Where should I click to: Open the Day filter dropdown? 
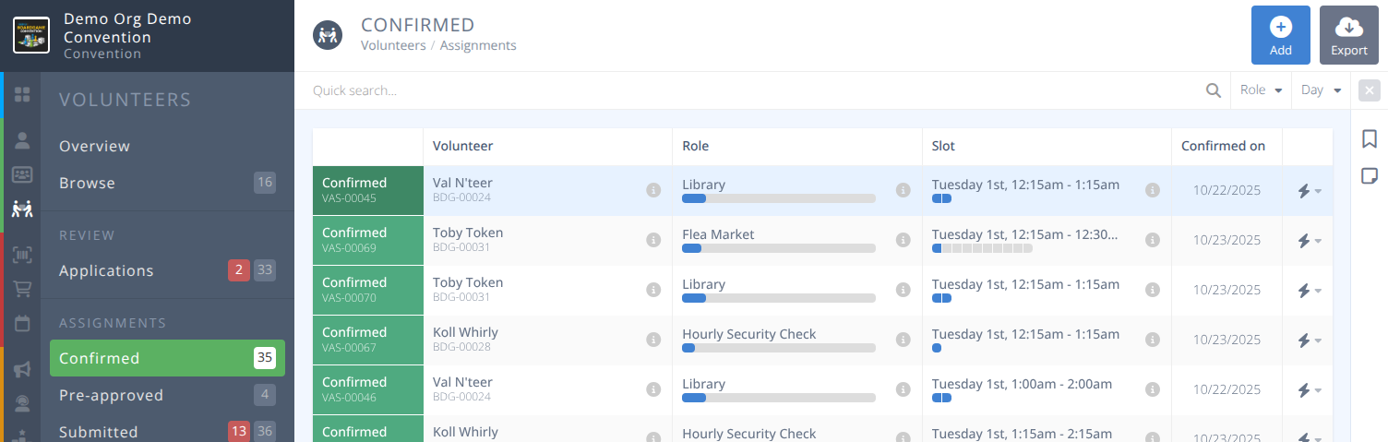(1321, 90)
